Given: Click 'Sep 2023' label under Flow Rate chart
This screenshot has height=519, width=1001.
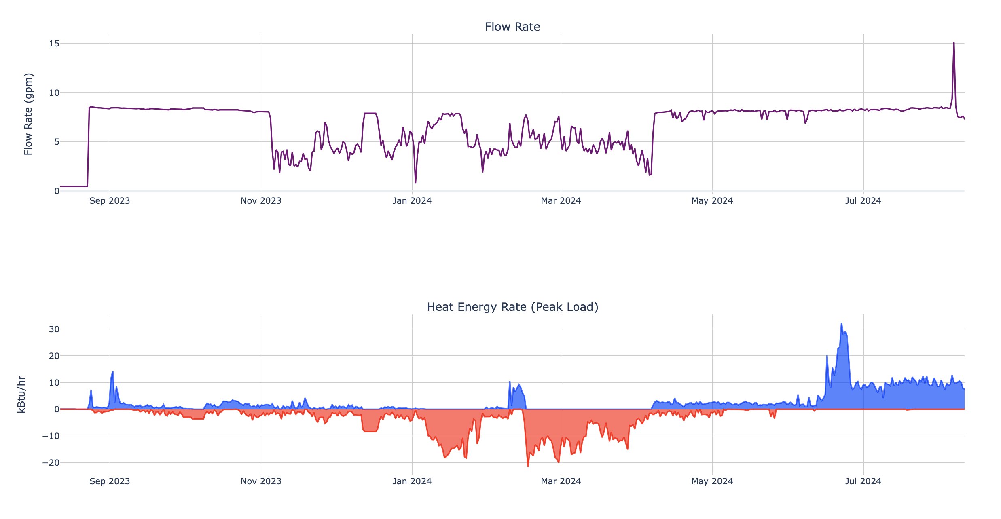Looking at the screenshot, I should 110,201.
